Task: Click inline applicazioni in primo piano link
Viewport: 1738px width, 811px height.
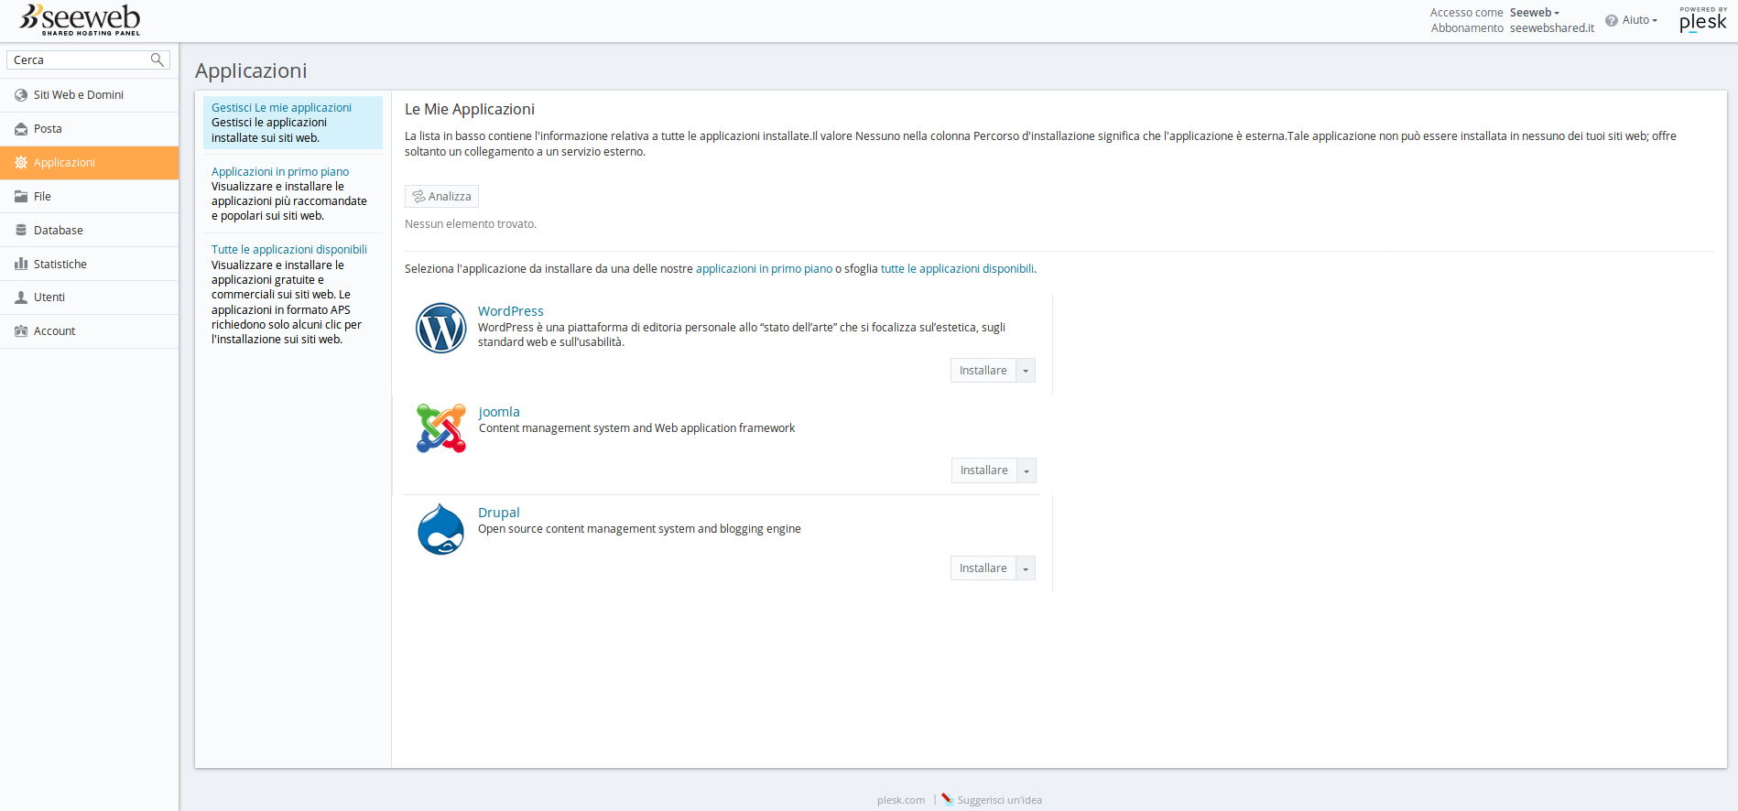Action: pyautogui.click(x=764, y=269)
